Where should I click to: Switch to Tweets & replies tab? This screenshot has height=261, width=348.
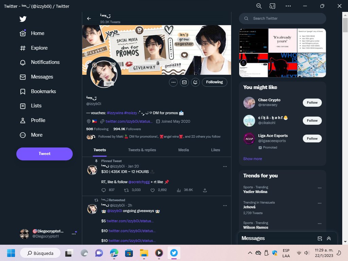[142, 150]
